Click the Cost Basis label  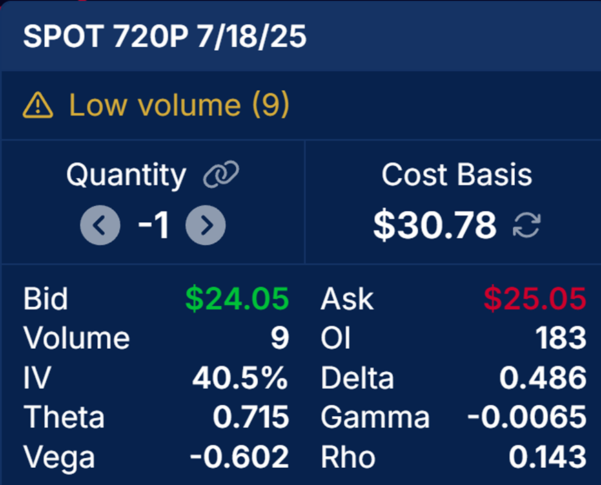click(x=457, y=175)
